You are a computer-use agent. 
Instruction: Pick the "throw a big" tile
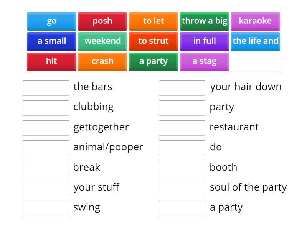tap(204, 21)
